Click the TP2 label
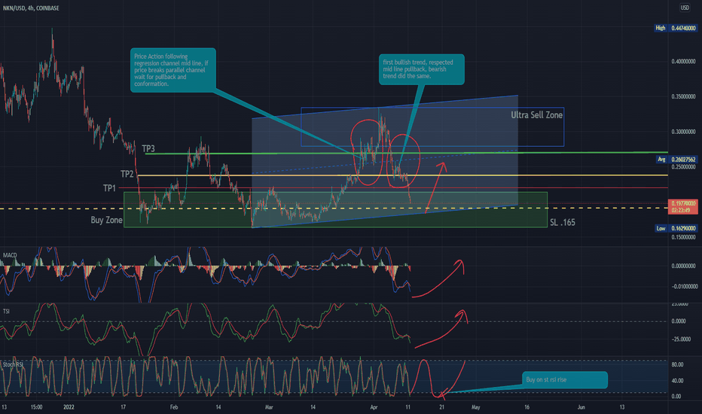Image resolution: width=702 pixels, height=414 pixels. (x=127, y=174)
